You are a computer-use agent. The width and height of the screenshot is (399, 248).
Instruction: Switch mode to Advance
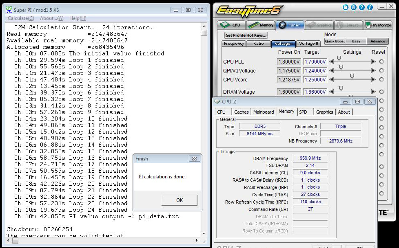click(378, 41)
